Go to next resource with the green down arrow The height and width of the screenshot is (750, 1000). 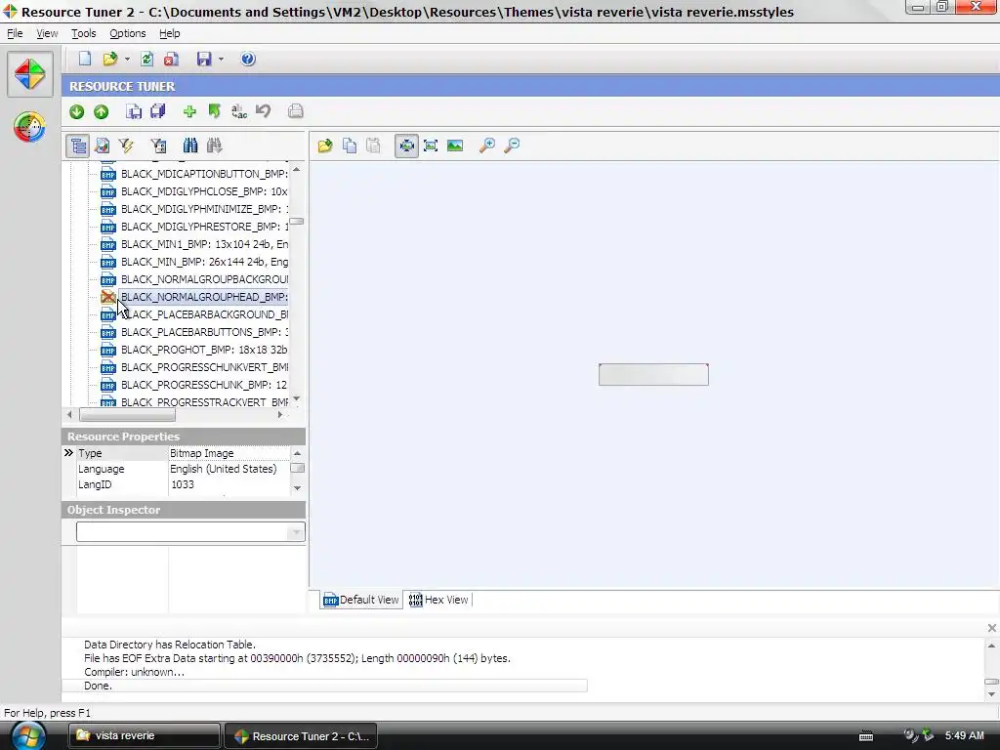(76, 111)
